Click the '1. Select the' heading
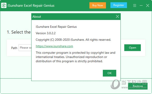152x94 pixels. [19, 32]
